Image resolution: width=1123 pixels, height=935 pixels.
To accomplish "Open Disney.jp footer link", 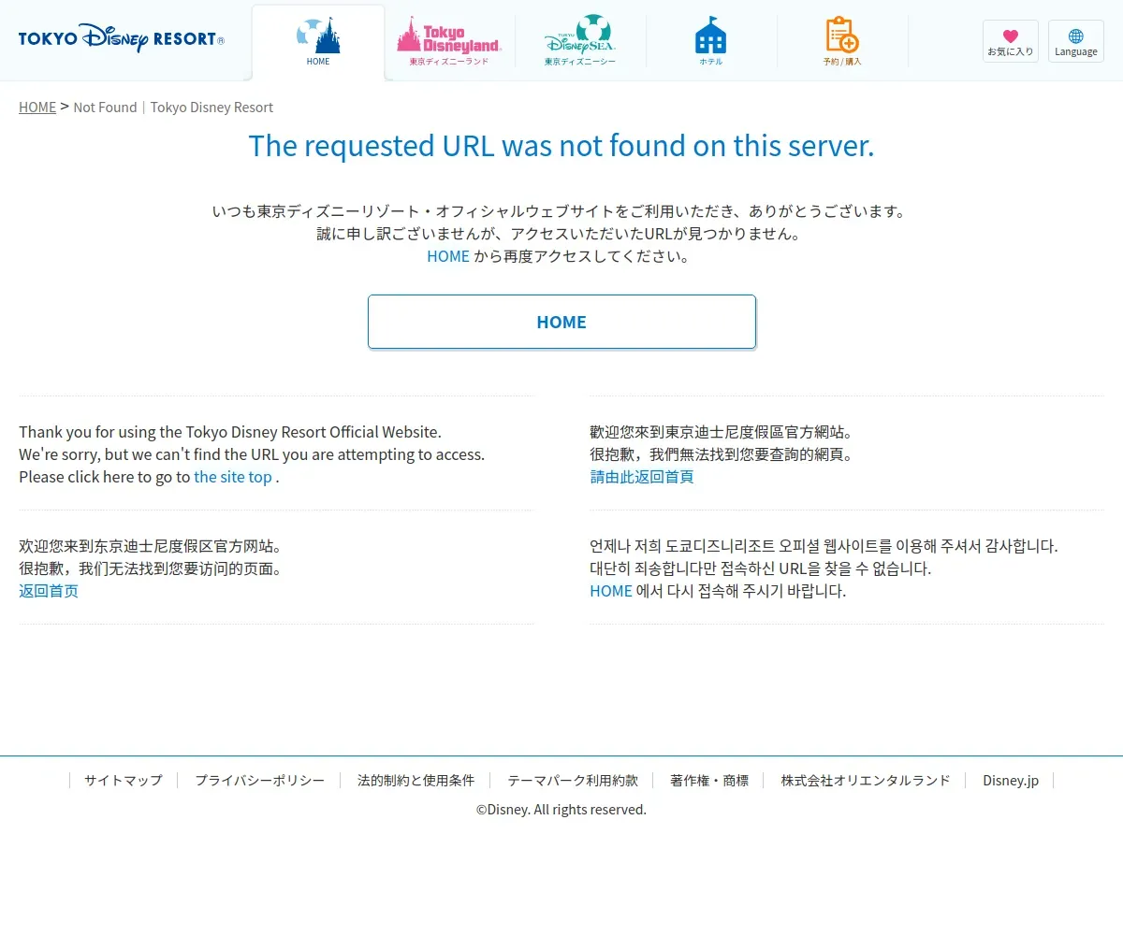I will pos(1011,781).
